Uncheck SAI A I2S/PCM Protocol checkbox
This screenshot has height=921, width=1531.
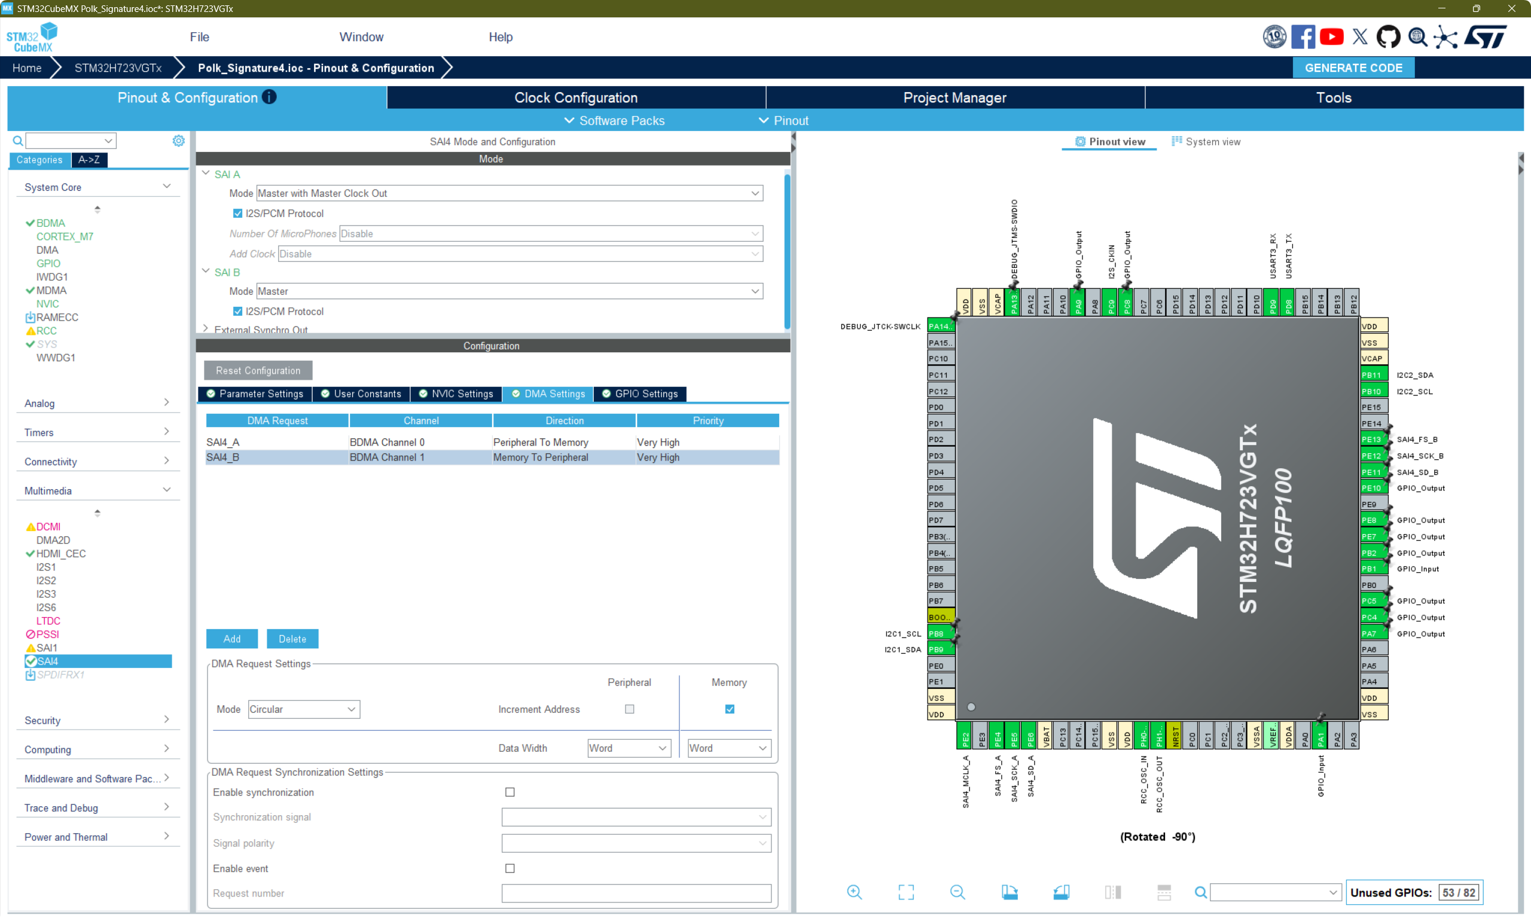click(x=237, y=214)
